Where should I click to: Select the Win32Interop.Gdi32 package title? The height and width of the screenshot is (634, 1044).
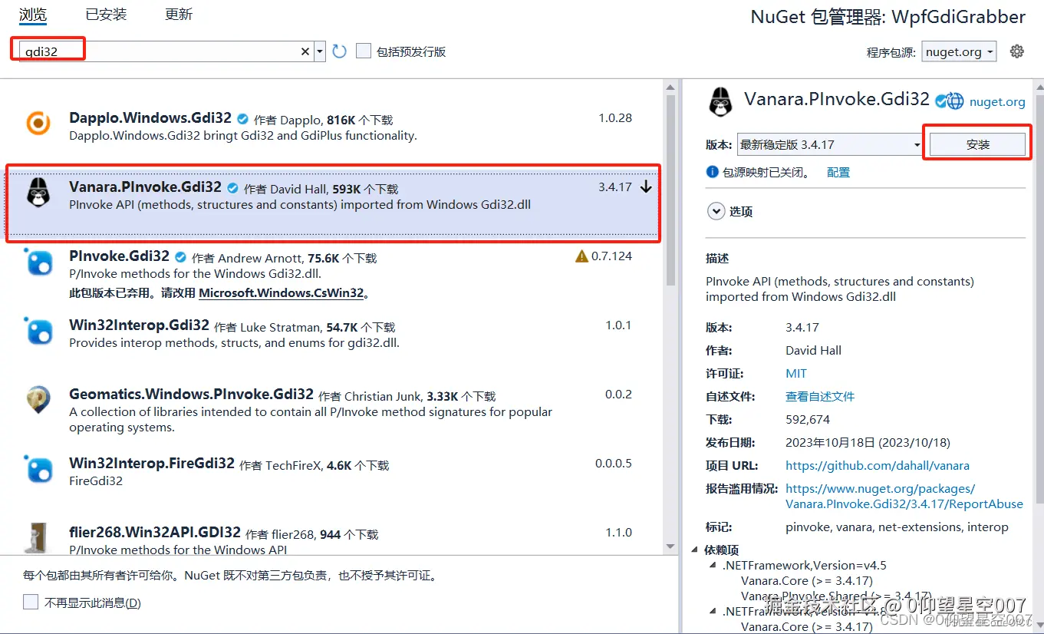pos(139,325)
